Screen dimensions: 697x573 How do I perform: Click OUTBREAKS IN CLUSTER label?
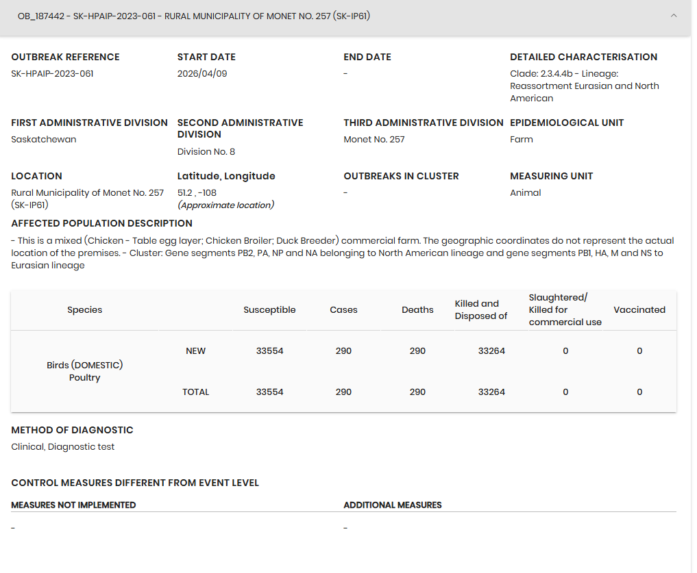coord(401,177)
